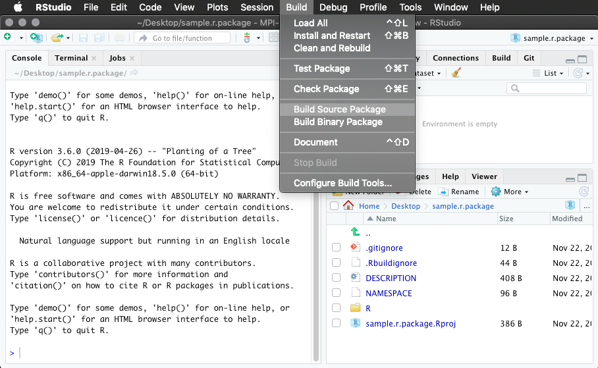Choose Load All from Build menu
This screenshot has height=368, width=598.
coord(348,23)
